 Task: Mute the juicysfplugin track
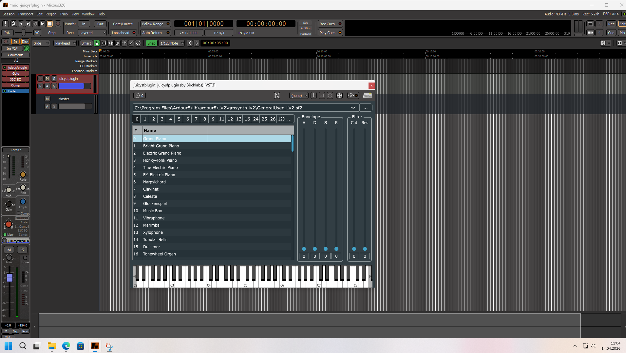click(x=47, y=79)
